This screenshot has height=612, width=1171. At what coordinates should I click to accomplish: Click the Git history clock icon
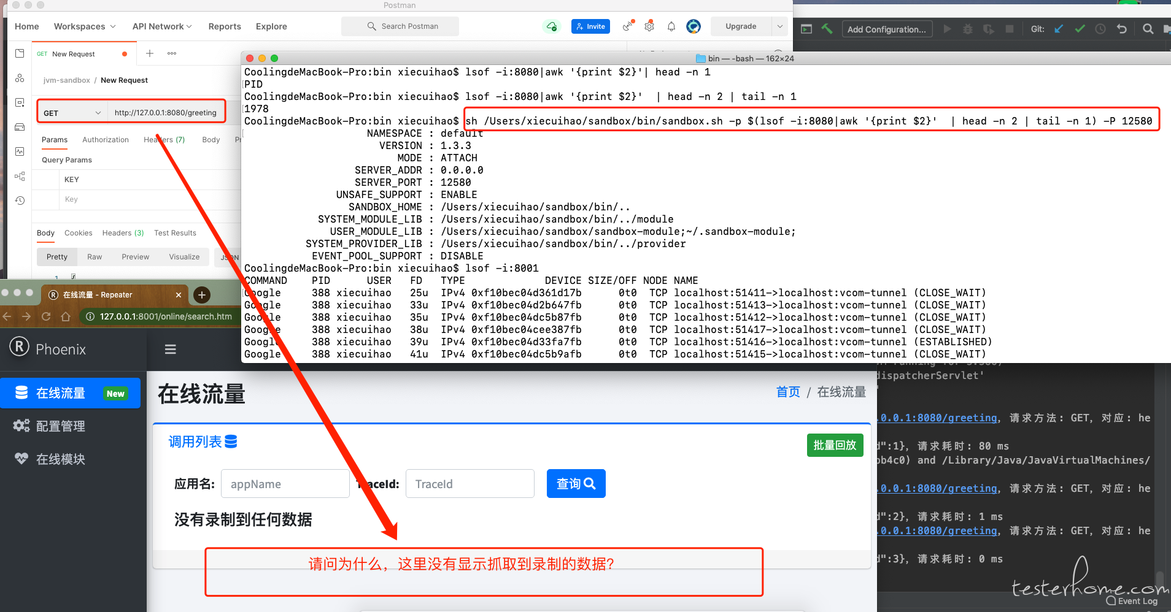[x=1100, y=29]
